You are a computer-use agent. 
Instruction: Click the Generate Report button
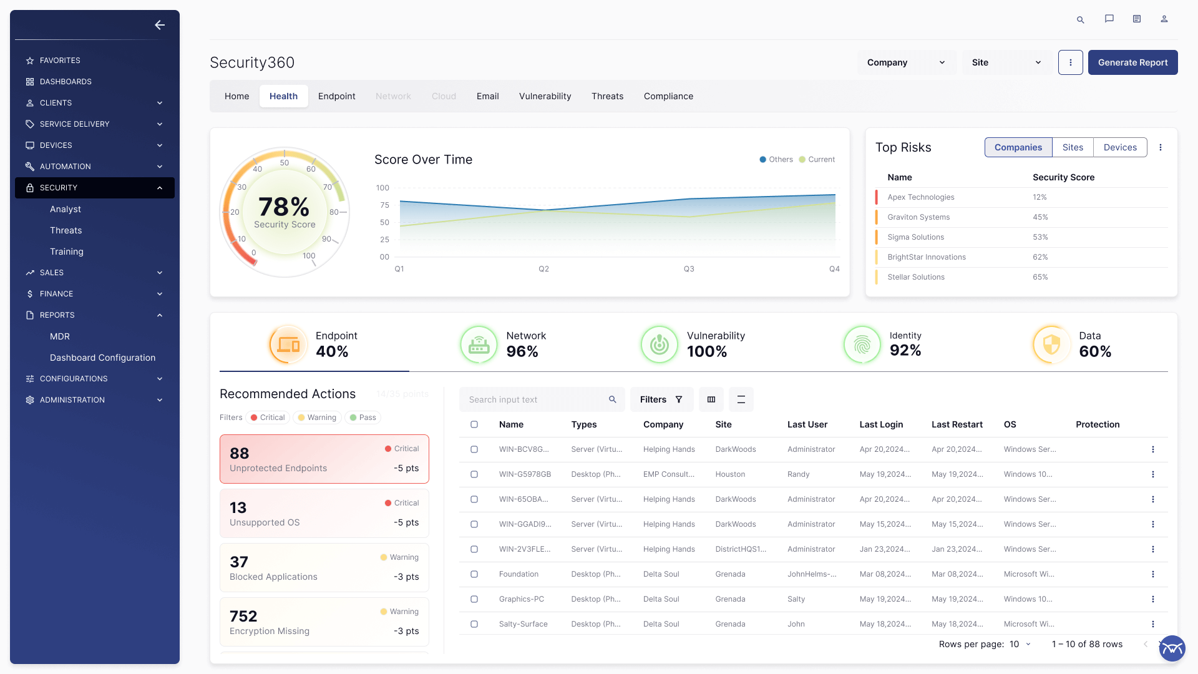(1132, 62)
